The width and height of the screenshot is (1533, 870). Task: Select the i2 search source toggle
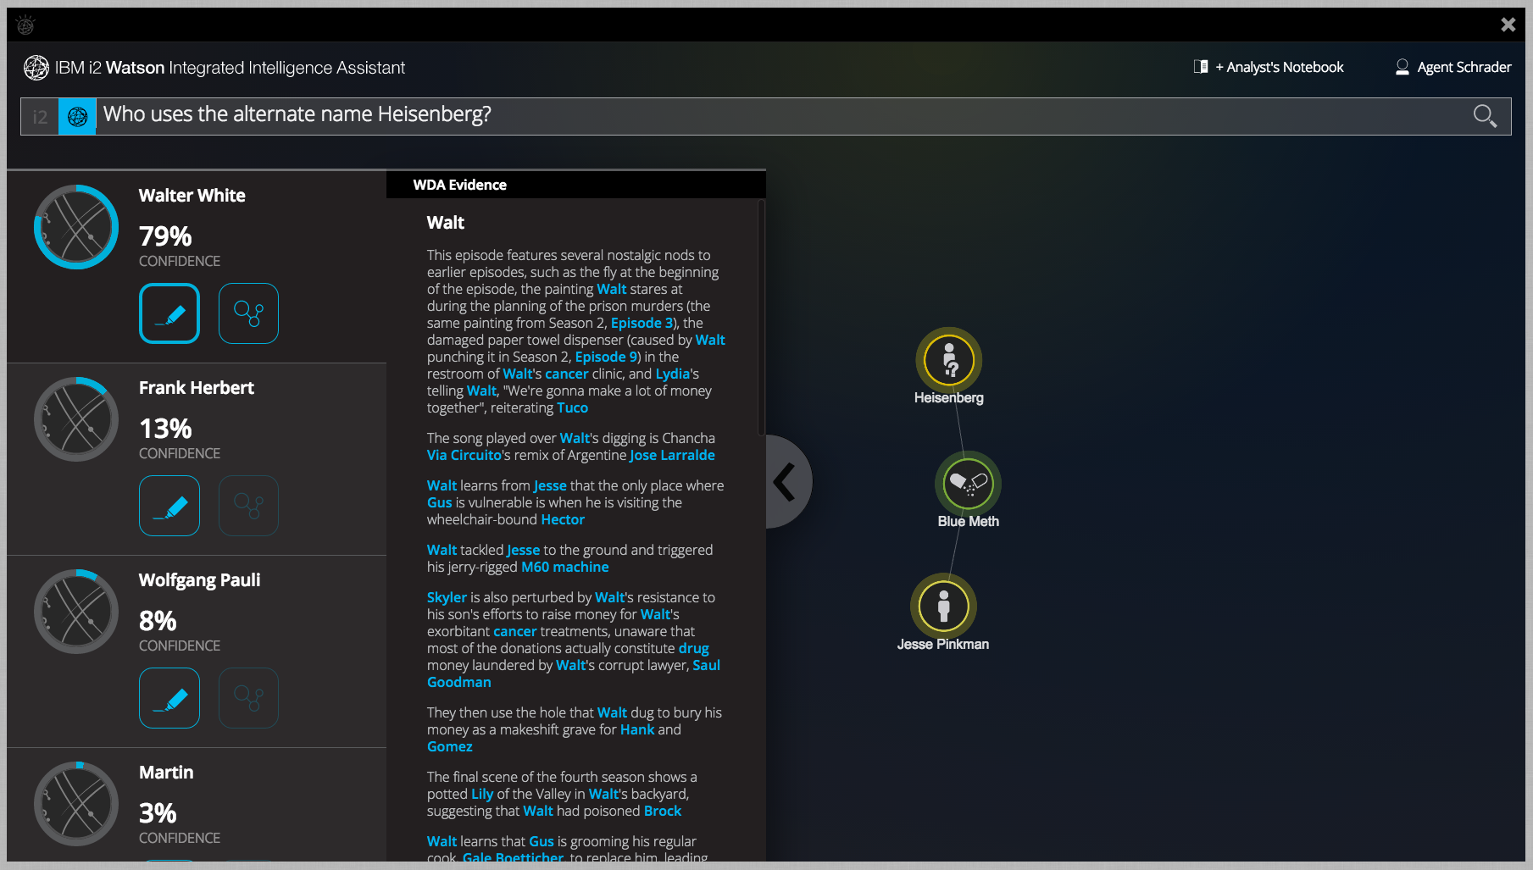point(40,117)
